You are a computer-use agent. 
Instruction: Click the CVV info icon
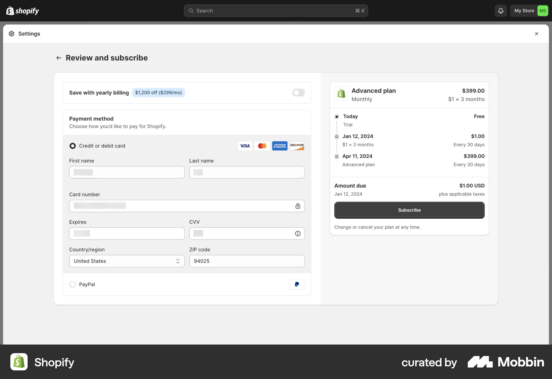(x=298, y=233)
